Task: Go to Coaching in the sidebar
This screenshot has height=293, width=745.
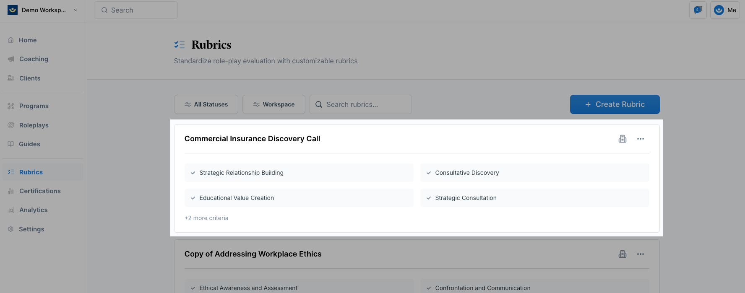Action: click(34, 59)
